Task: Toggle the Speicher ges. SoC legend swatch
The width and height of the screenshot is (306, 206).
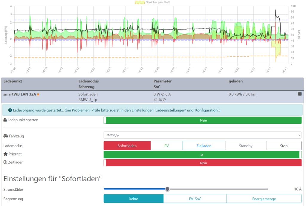Action: tap(140, 2)
